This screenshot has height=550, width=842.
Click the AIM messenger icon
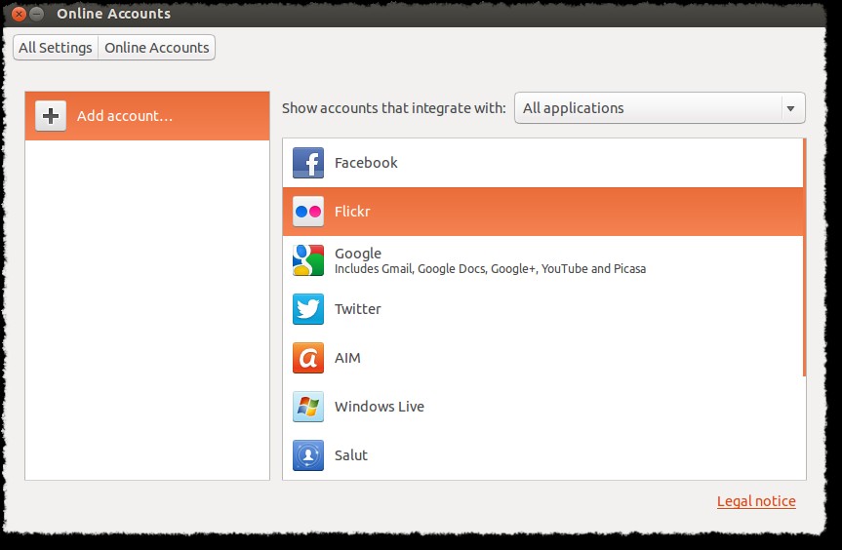click(x=307, y=358)
